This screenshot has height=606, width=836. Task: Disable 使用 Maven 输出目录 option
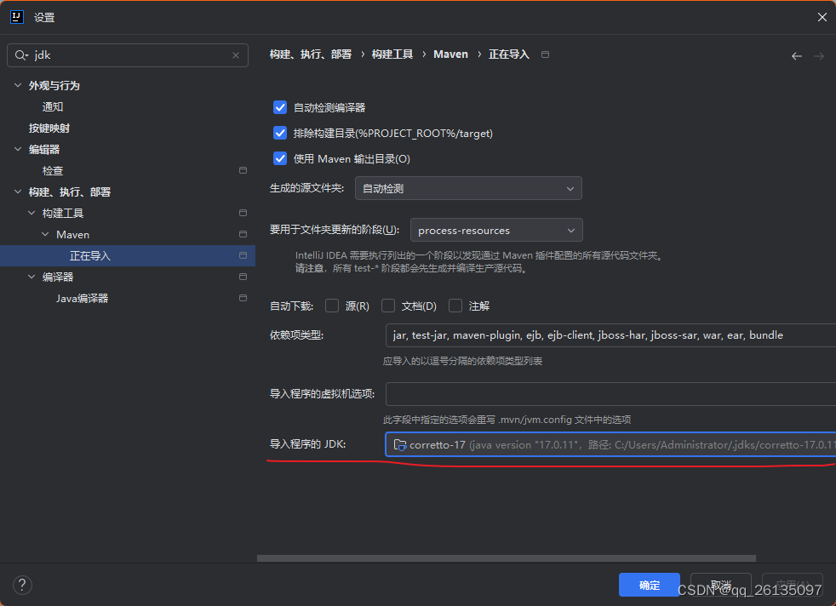click(280, 159)
